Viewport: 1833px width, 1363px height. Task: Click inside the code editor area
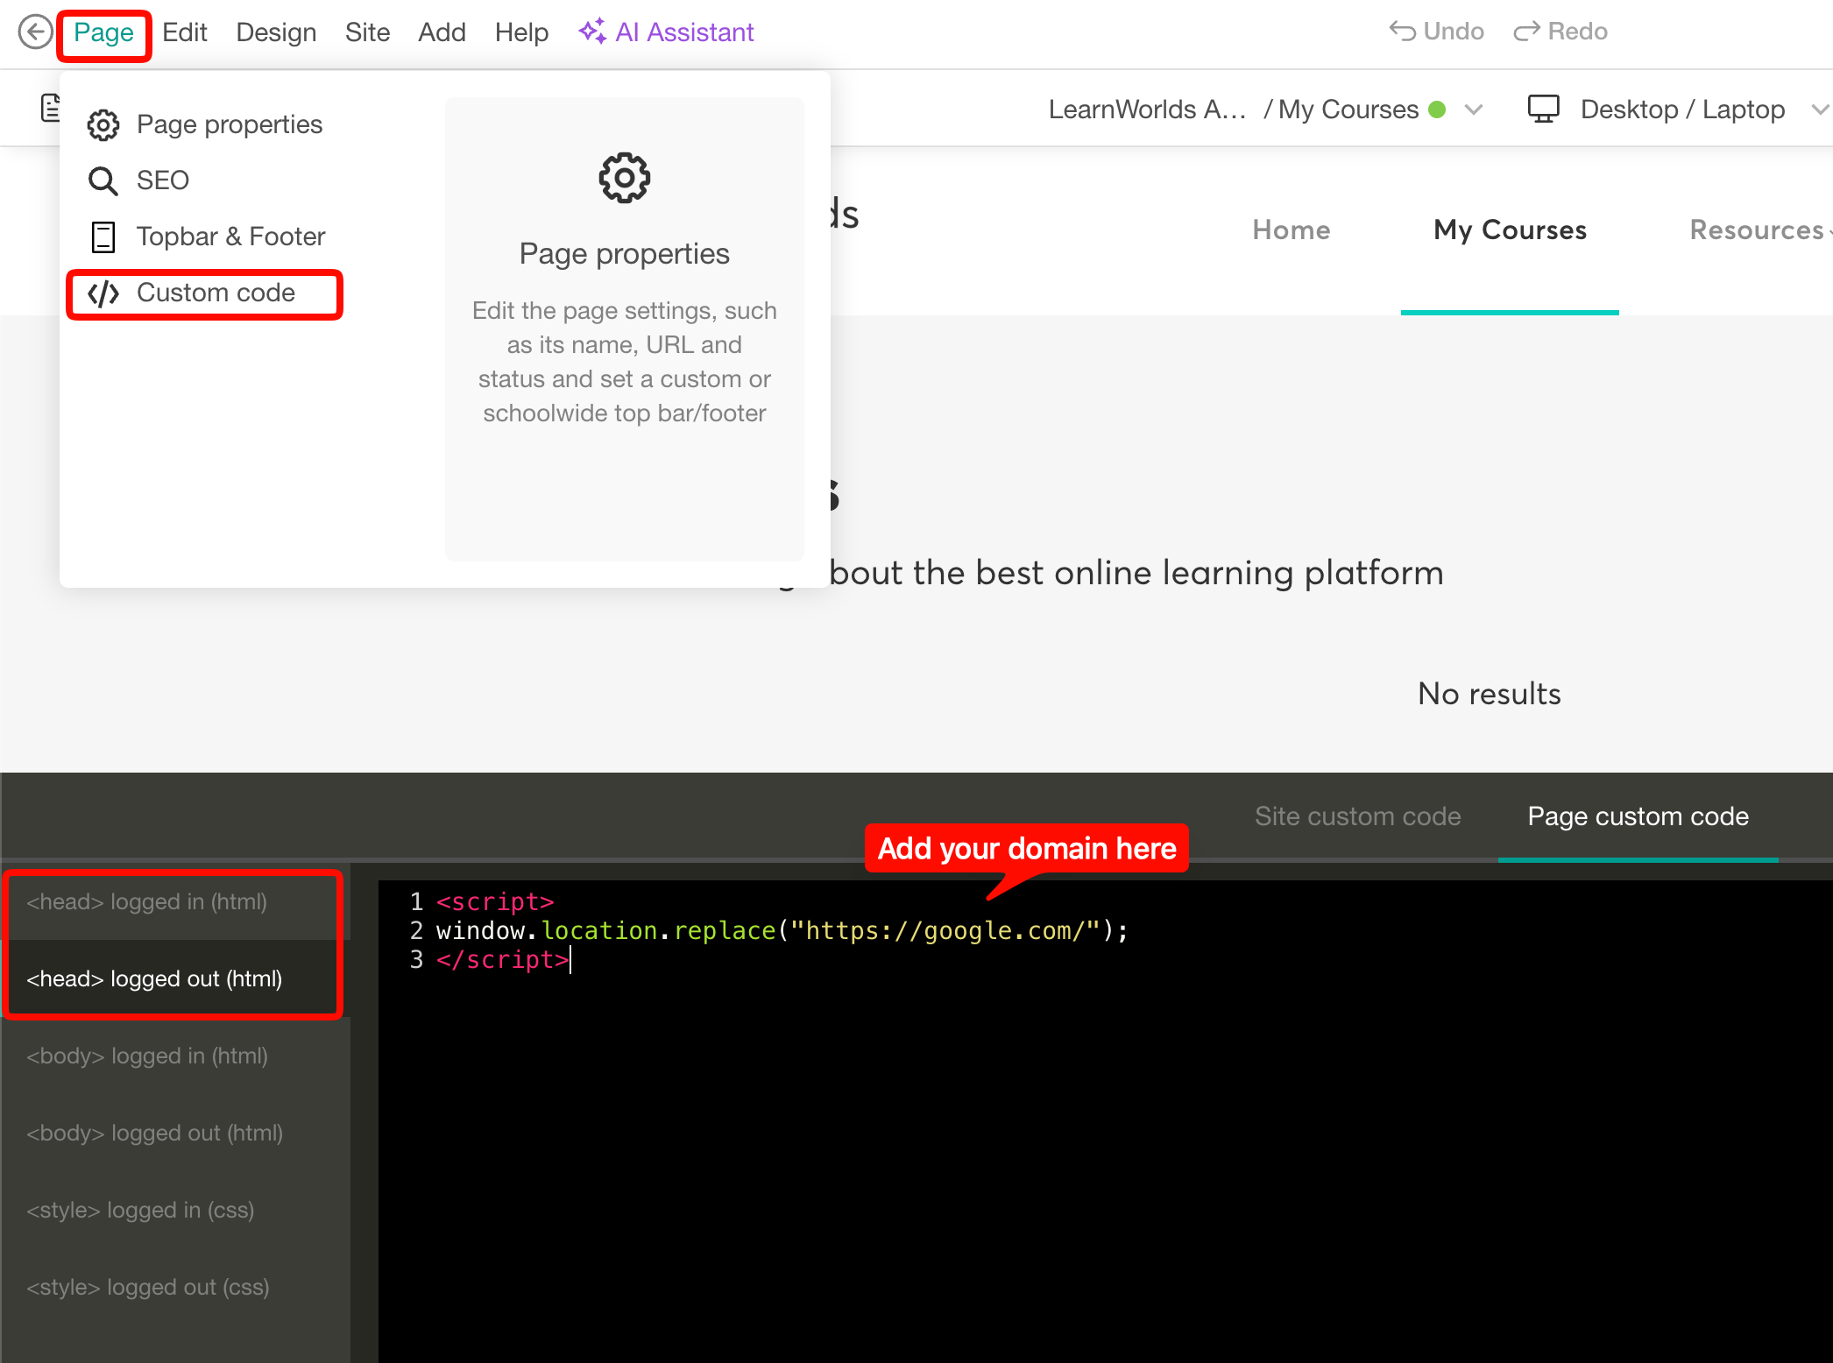[1051, 1139]
